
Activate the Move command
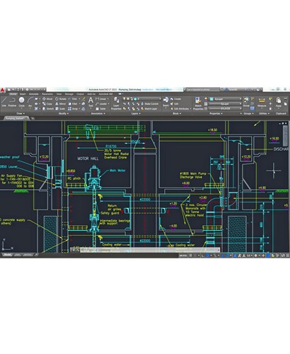47,99
